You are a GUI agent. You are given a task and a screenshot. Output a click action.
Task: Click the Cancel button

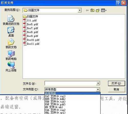coord(117,89)
